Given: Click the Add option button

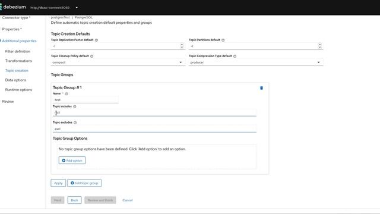Looking at the screenshot, I should pos(72,160).
